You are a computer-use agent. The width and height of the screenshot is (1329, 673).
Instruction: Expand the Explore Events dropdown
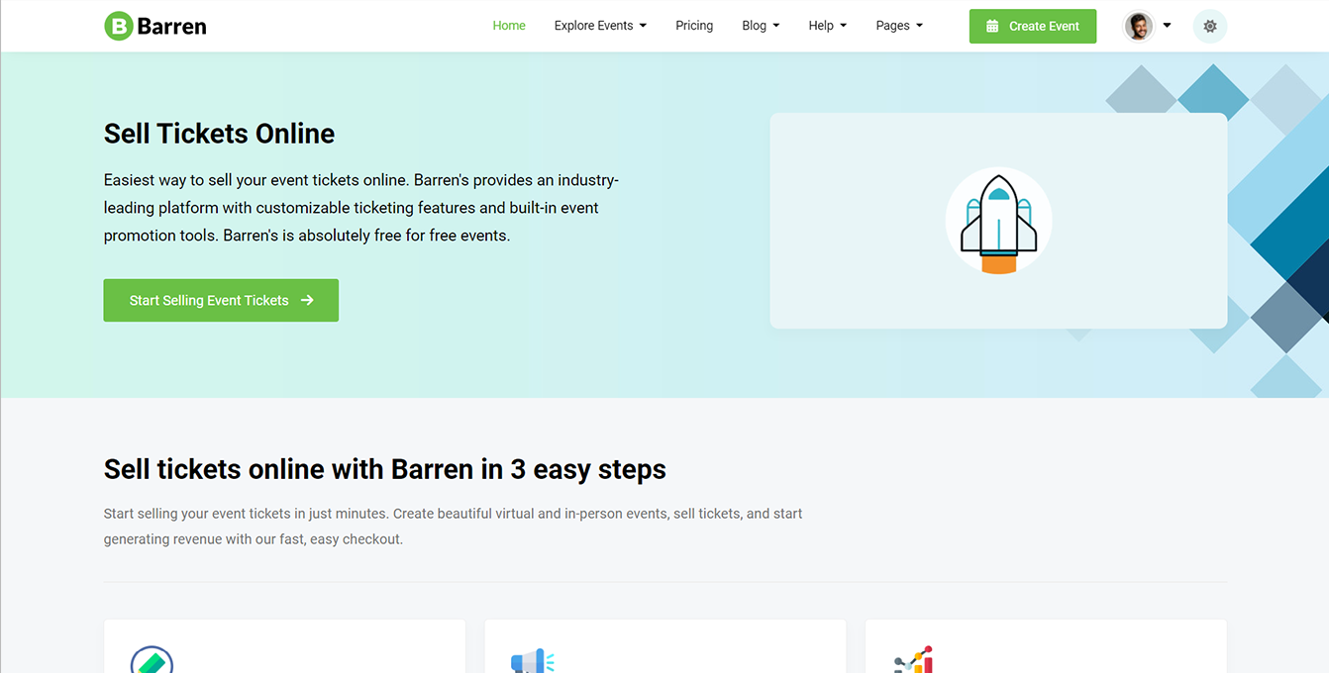[x=600, y=26]
